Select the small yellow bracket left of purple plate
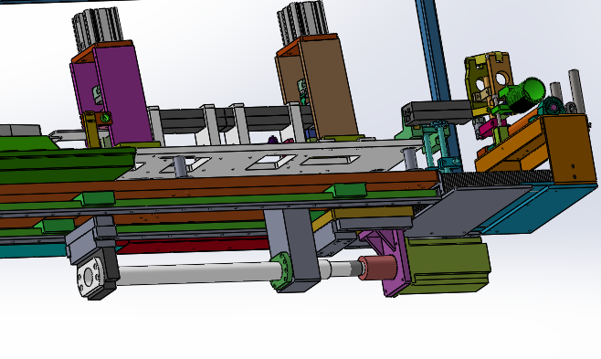The width and height of the screenshot is (601, 359). [91, 130]
